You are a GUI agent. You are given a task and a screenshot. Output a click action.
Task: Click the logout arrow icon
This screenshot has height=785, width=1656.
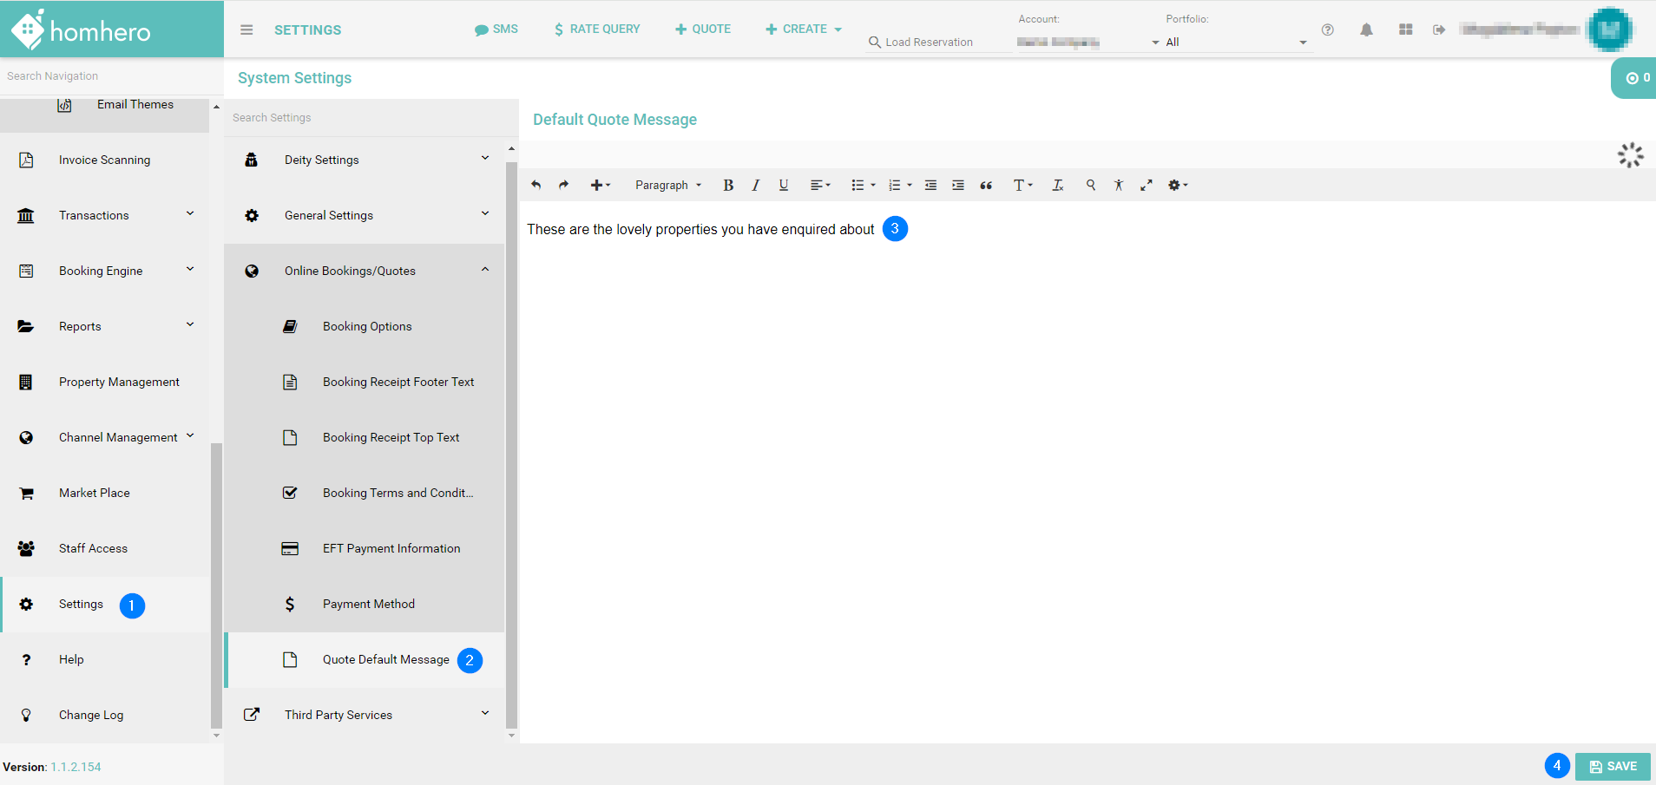coord(1439,30)
